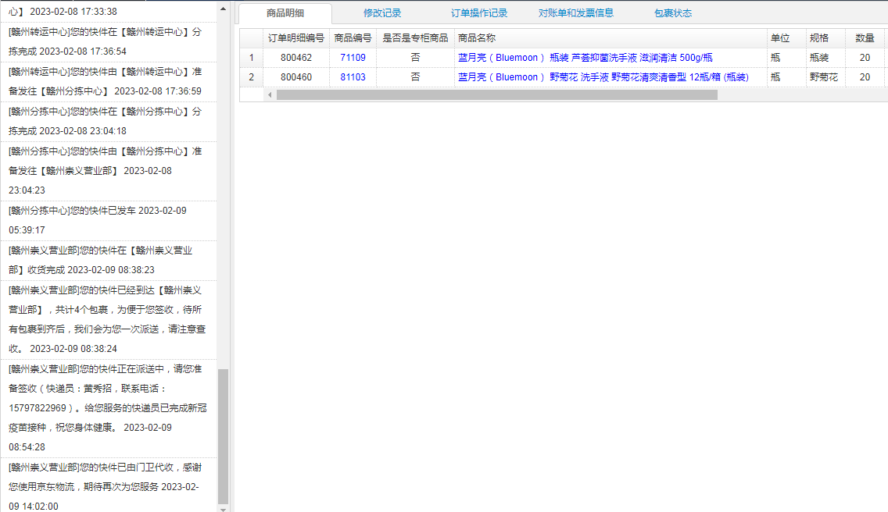The image size is (888, 512).
Task: Select tracking entry 您的快件已发车
Action: point(108,220)
